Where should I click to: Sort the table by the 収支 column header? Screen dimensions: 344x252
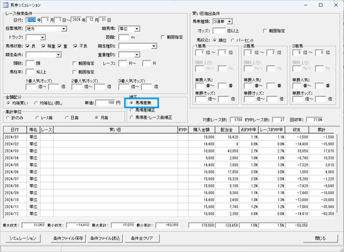[297, 130]
